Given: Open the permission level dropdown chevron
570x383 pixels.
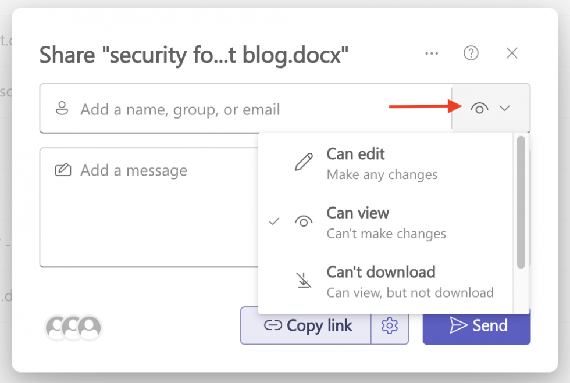Looking at the screenshot, I should (x=505, y=108).
